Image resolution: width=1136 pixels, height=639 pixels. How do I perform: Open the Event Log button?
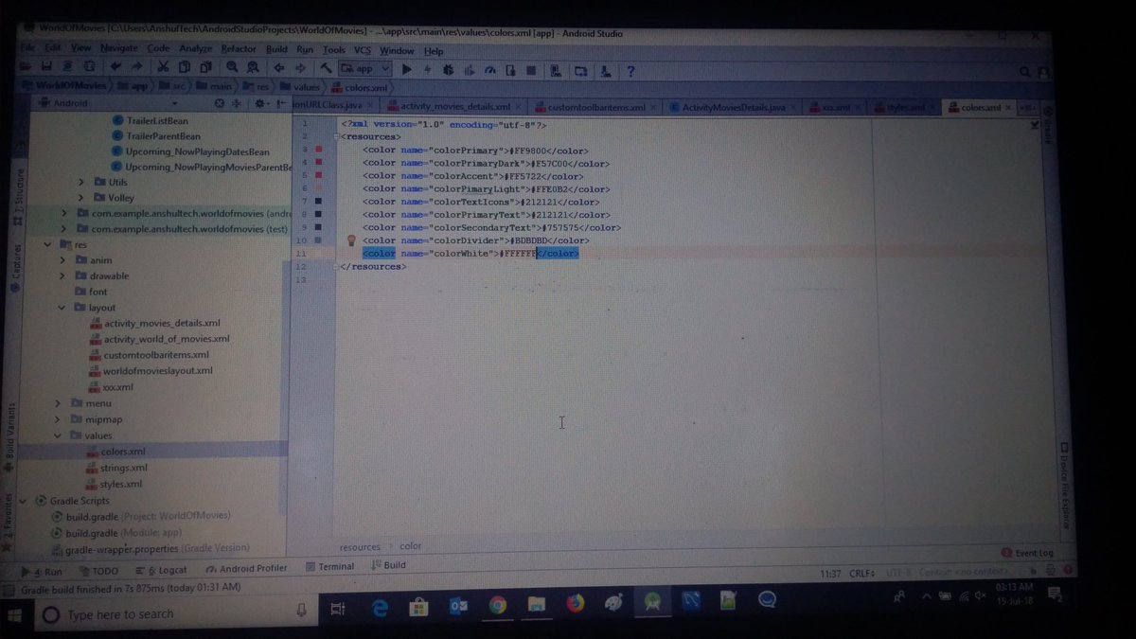[x=1027, y=553]
